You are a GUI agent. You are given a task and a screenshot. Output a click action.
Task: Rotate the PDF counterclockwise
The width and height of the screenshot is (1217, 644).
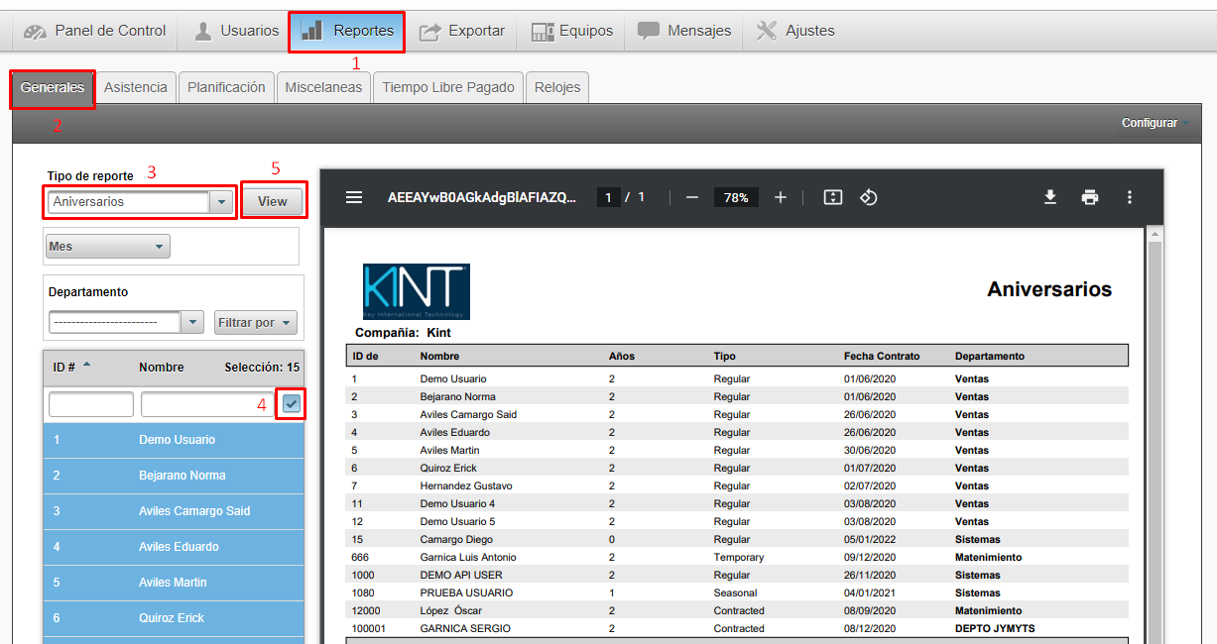[x=868, y=197]
